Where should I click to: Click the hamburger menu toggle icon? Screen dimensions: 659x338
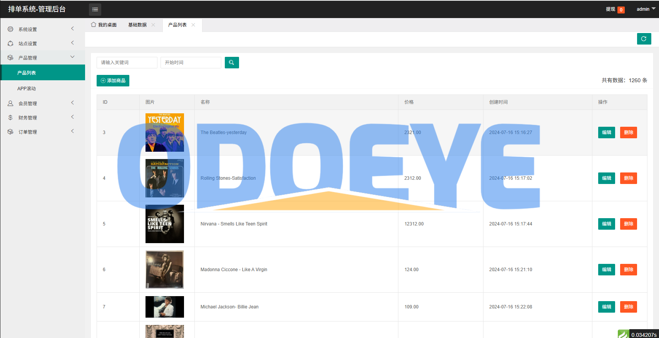click(x=95, y=9)
